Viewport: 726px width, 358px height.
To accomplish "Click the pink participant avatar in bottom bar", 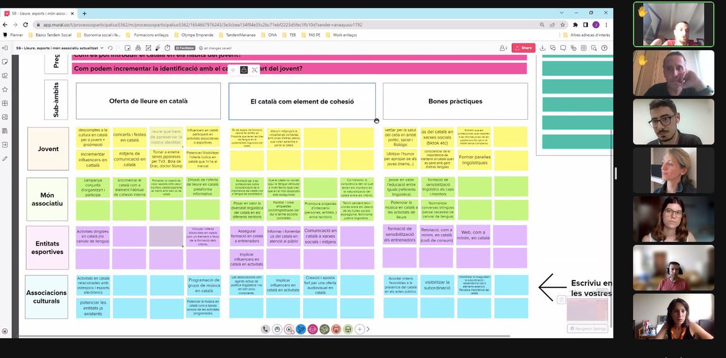I will pos(313,330).
